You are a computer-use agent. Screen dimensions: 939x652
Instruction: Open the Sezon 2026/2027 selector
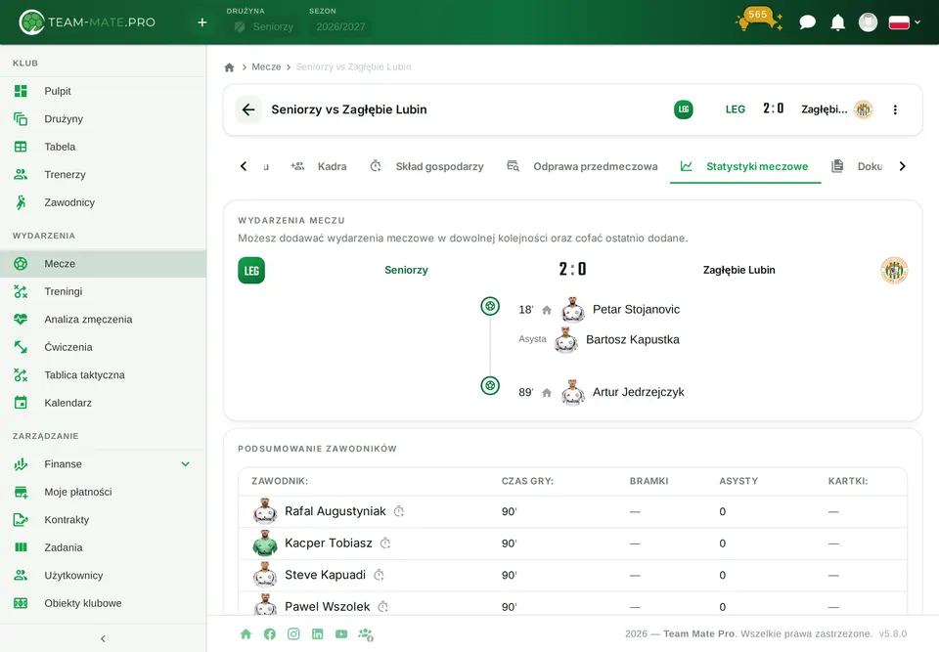point(340,26)
